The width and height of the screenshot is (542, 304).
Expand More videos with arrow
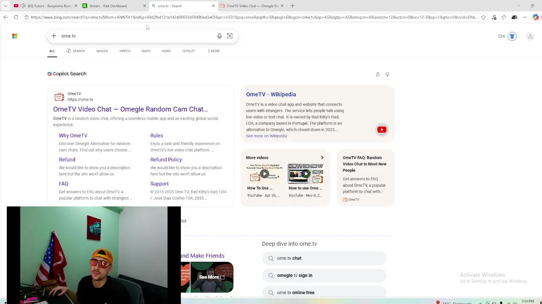(322, 158)
